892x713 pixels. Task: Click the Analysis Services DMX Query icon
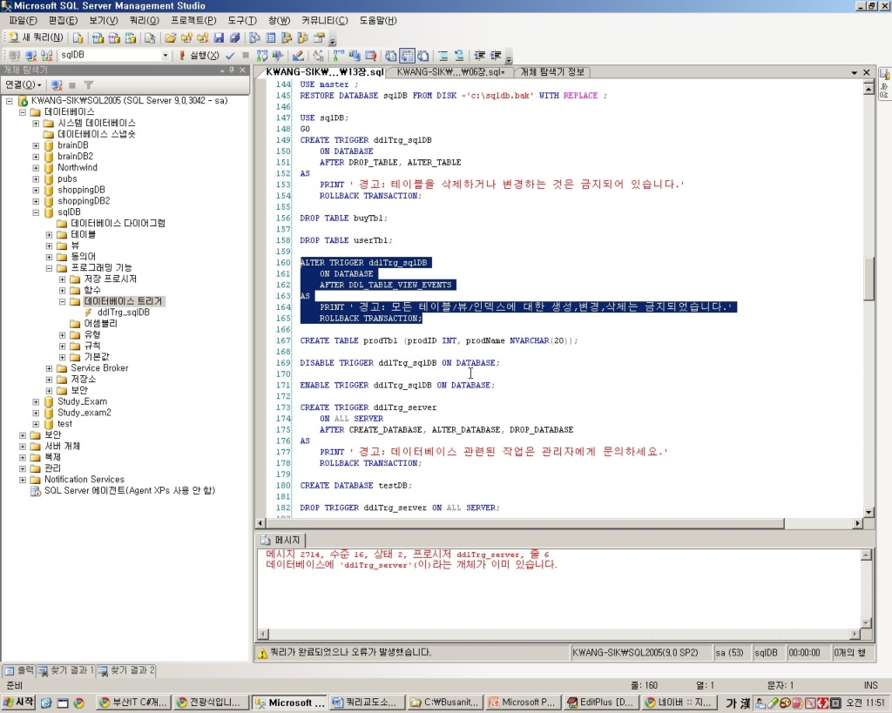tap(114, 38)
